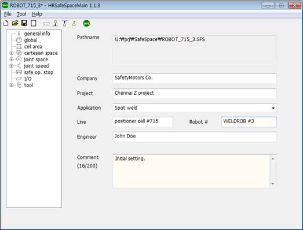Click the 'i' icon beside general info

19,34
